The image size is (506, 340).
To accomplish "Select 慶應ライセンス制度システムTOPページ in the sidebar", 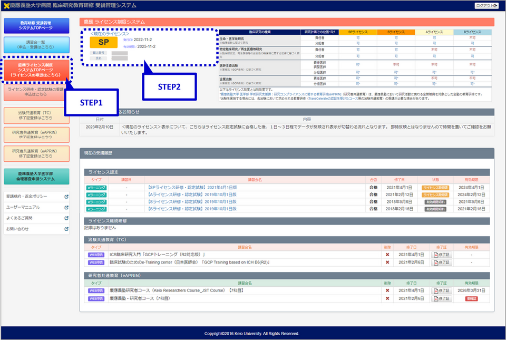I will 36,70.
